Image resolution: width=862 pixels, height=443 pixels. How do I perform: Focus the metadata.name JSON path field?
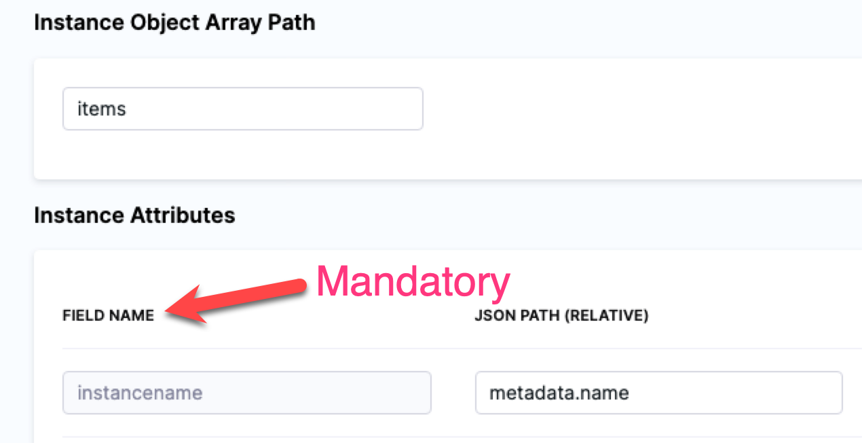pos(658,393)
